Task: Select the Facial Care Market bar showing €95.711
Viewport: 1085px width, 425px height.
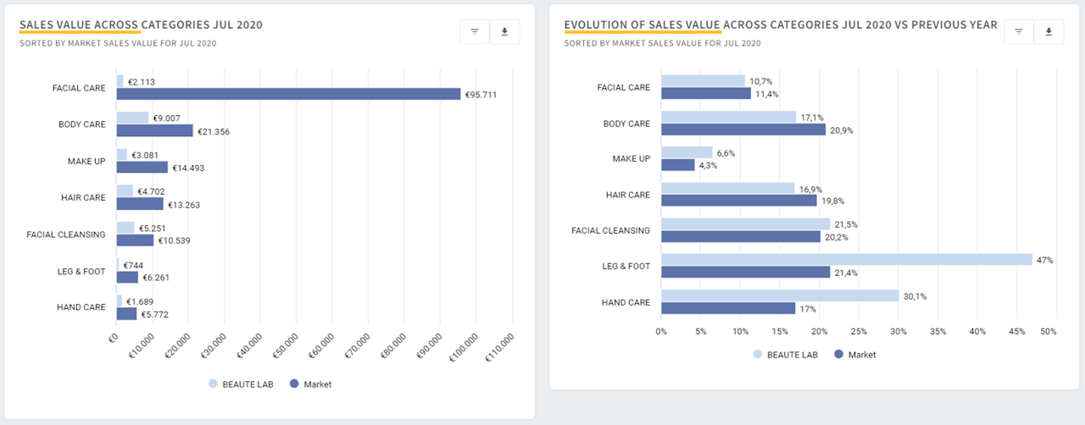Action: coord(288,94)
